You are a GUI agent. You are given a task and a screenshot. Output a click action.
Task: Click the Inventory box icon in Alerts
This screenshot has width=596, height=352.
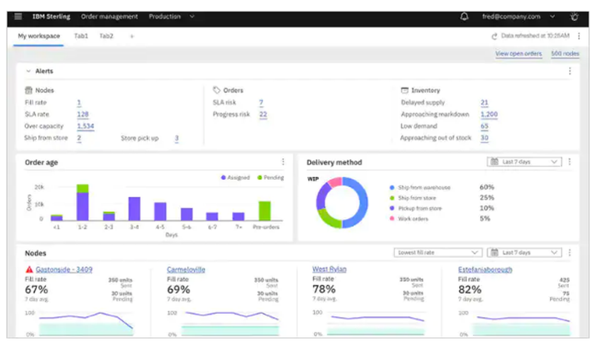tap(405, 91)
